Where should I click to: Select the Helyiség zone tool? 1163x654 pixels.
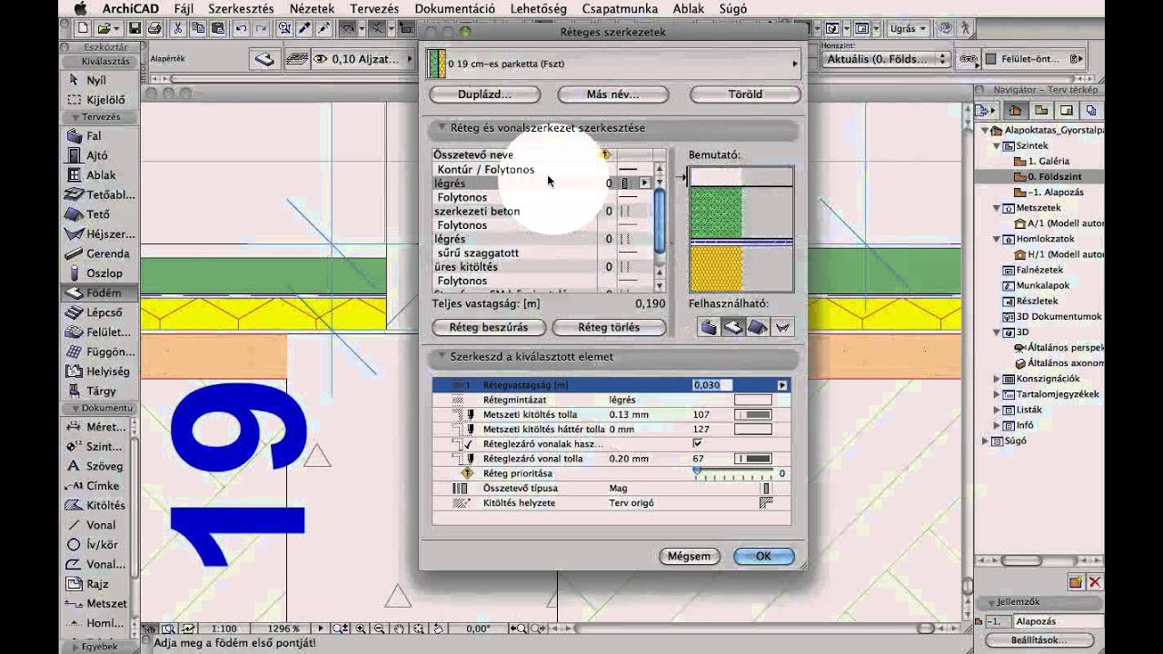(96, 371)
